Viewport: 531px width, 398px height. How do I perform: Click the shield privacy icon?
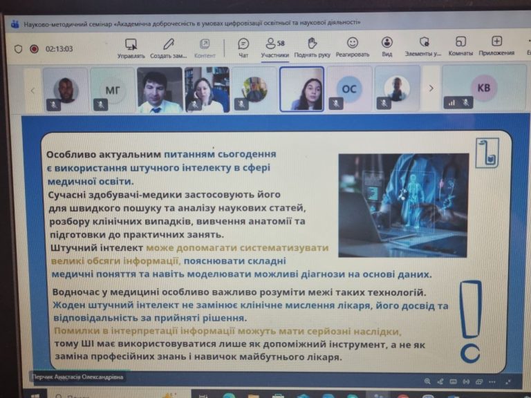pyautogui.click(x=18, y=49)
